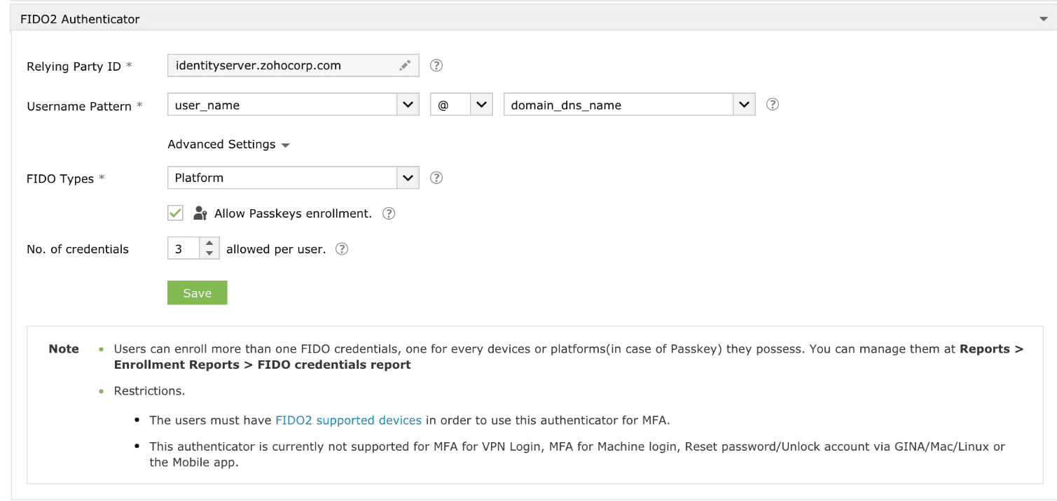
Task: Collapse the FIDO2 Authenticator section arrow
Action: [x=1043, y=20]
